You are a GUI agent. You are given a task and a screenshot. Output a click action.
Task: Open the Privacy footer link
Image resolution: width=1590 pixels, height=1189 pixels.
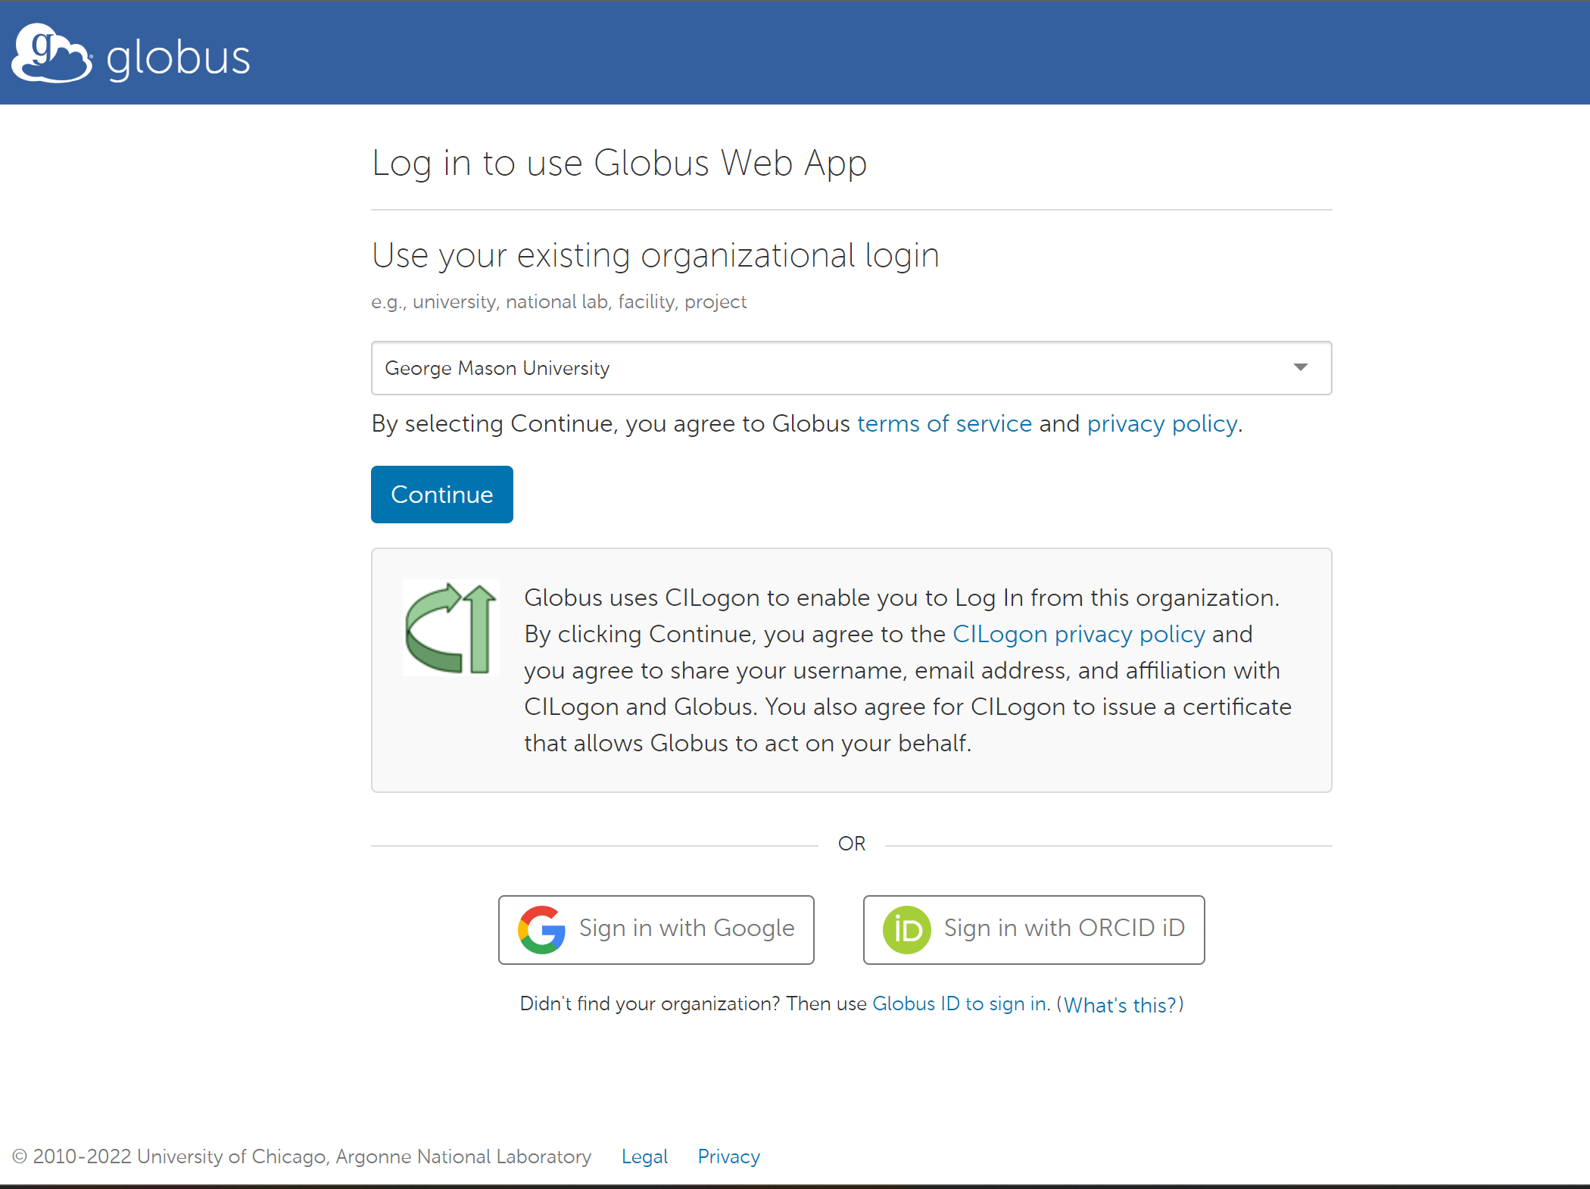(728, 1156)
